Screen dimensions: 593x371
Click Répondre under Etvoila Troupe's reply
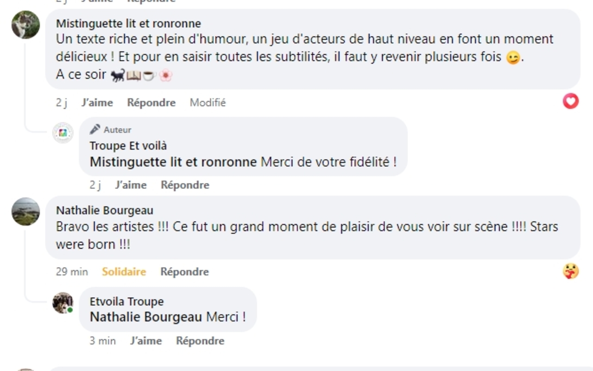point(200,341)
